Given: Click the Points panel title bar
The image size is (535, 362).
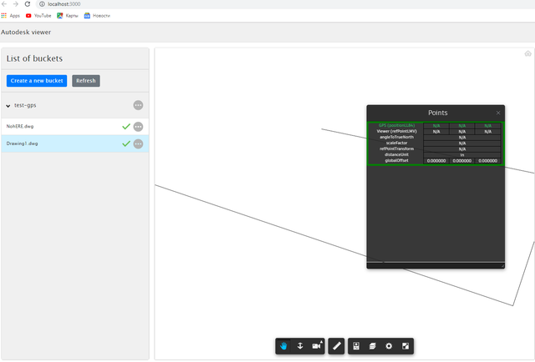Looking at the screenshot, I should point(436,113).
